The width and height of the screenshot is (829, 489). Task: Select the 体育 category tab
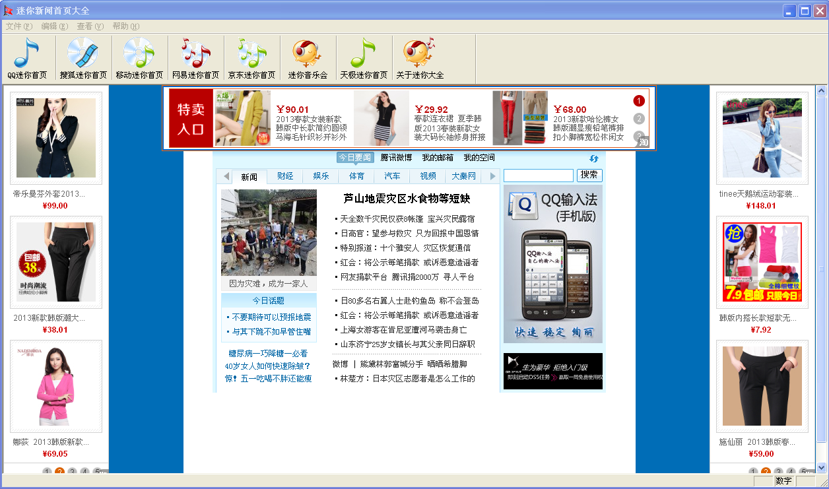(356, 176)
